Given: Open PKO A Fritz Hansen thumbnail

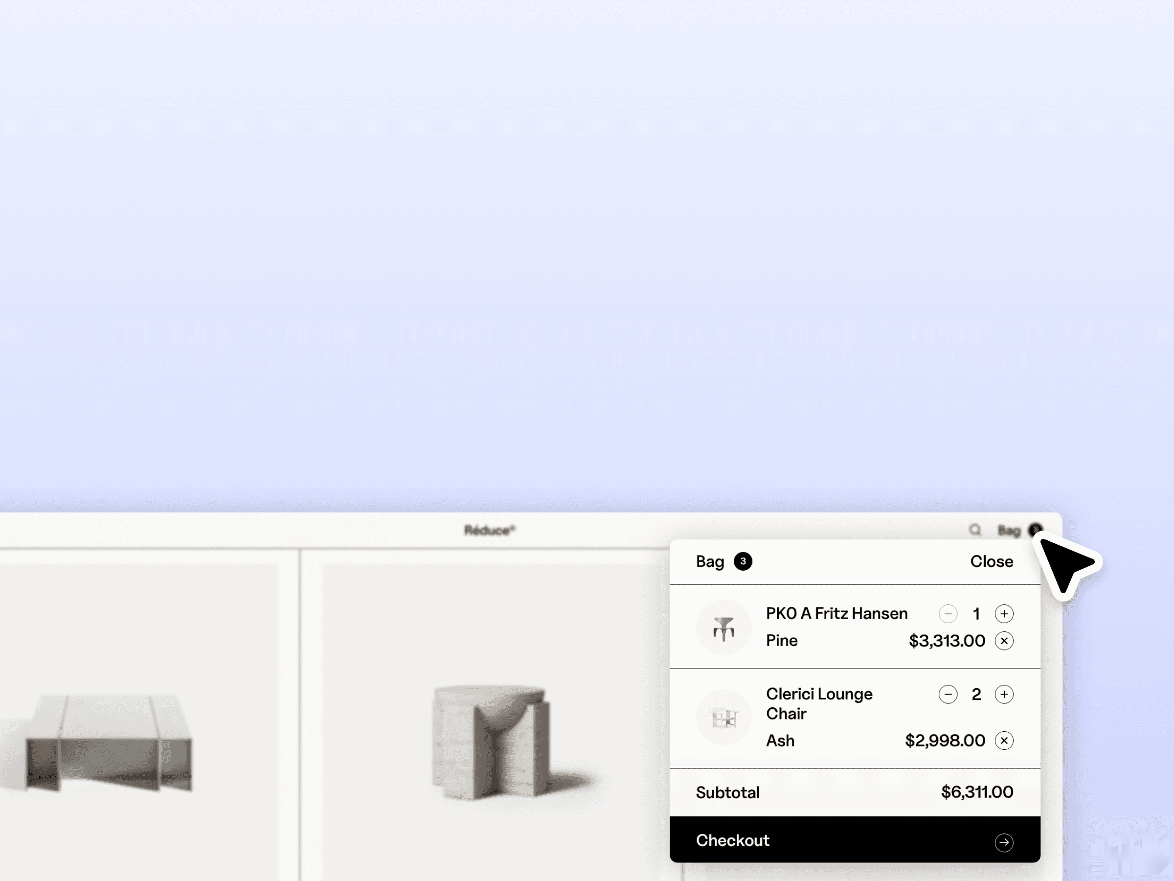Looking at the screenshot, I should 723,627.
